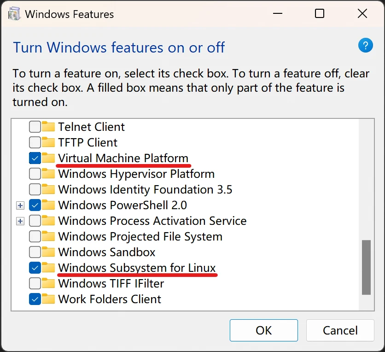Expand the Windows PowerShell 2.0 tree node

(x=20, y=205)
